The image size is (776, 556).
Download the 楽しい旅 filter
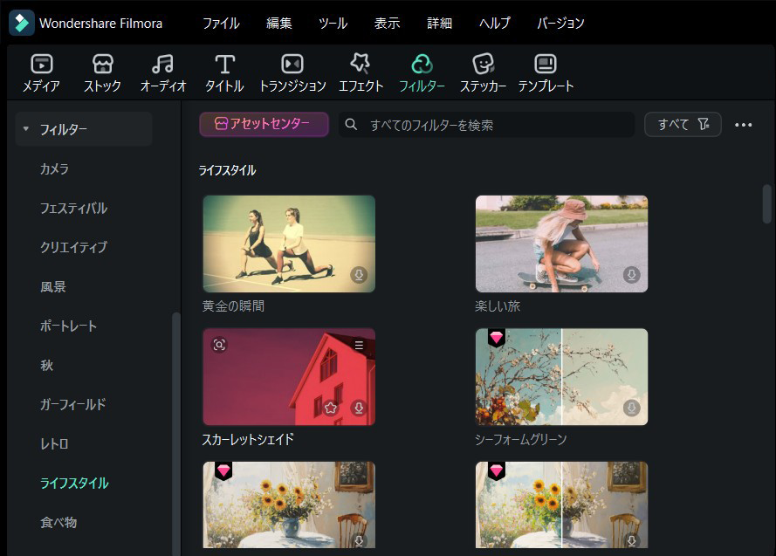(631, 274)
